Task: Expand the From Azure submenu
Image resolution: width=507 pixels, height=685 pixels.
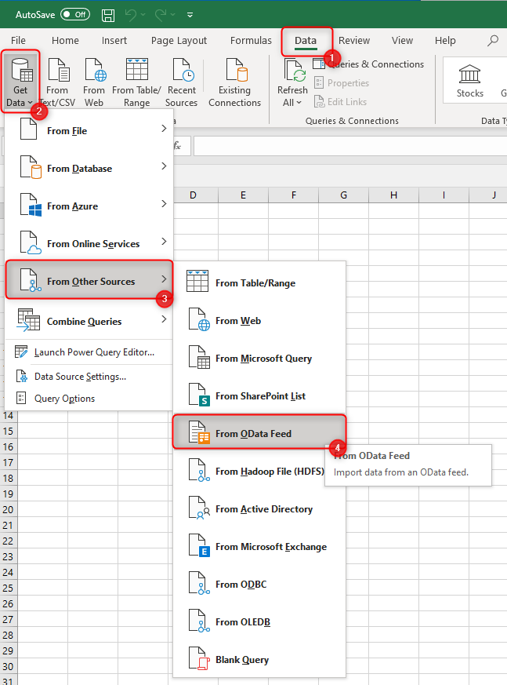Action: coord(89,206)
